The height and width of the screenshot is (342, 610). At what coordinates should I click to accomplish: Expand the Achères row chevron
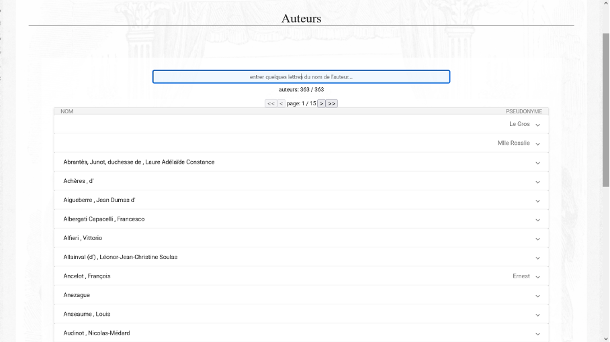click(x=537, y=182)
